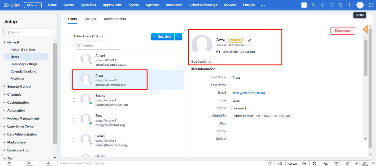Screen dimensions: 376x166
Task: Open the sticky notes icon in bottom bar
Action: pos(315,164)
